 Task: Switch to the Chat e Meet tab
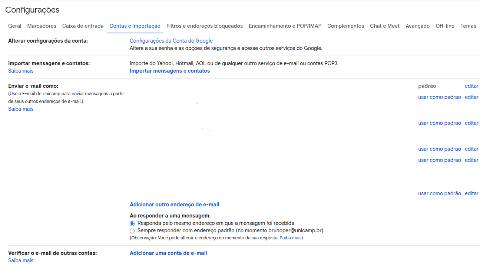[385, 26]
